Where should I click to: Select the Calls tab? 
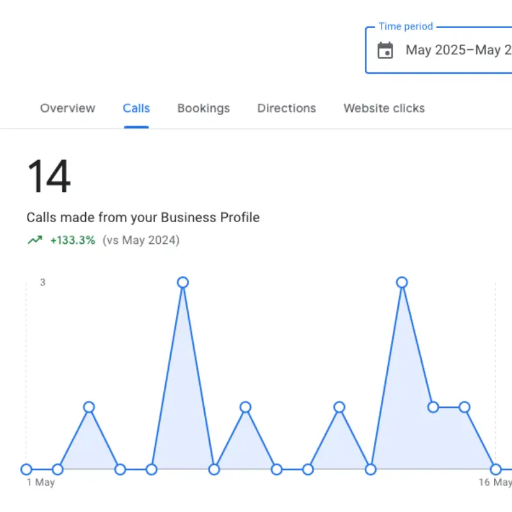136,108
